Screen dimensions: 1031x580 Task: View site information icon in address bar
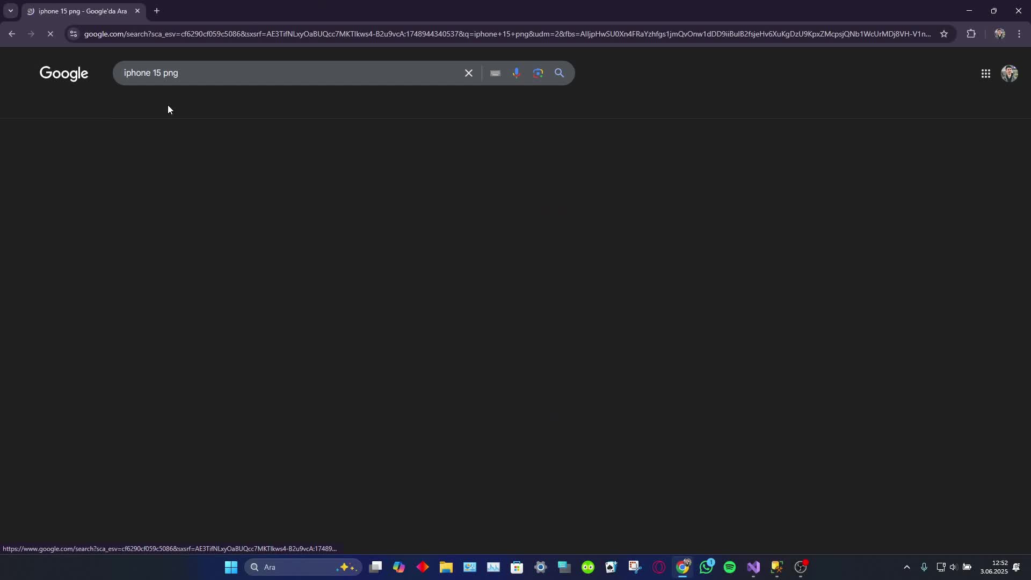[74, 34]
